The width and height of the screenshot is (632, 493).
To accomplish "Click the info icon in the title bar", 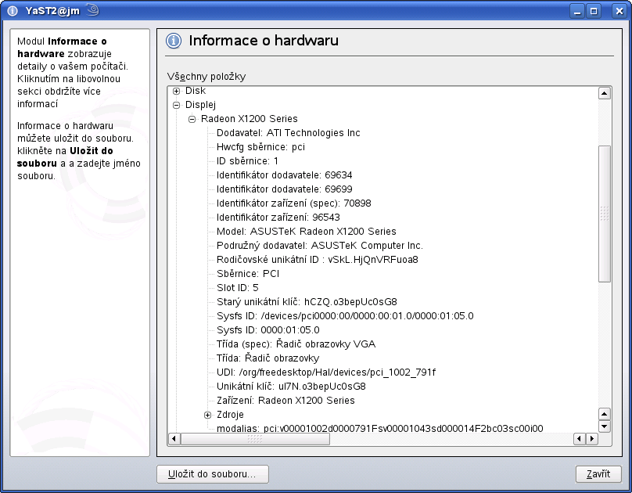I will pyautogui.click(x=13, y=11).
